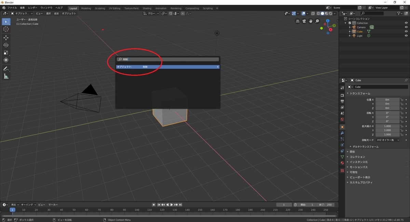Screen dimensions: 410x222
Task: Hide the Collection in outliner
Action: 406,23
